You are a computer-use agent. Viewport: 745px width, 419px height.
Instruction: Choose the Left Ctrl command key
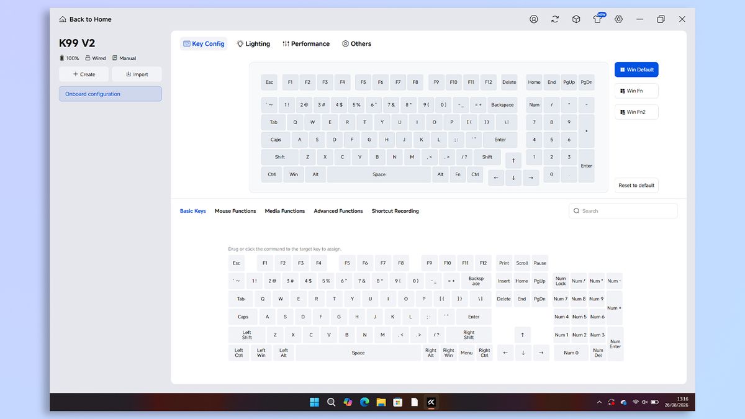[x=239, y=353]
